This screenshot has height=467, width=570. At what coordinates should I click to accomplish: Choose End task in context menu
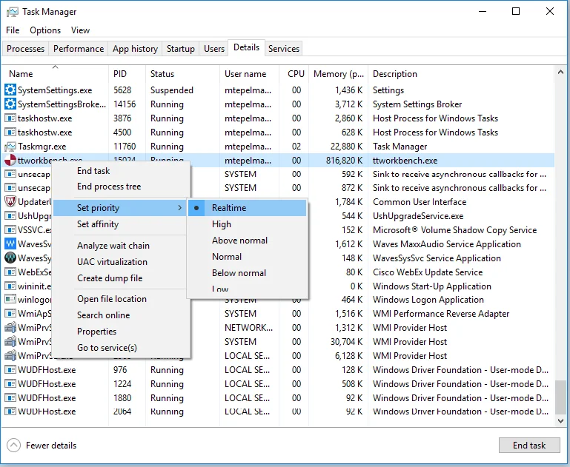click(x=121, y=170)
